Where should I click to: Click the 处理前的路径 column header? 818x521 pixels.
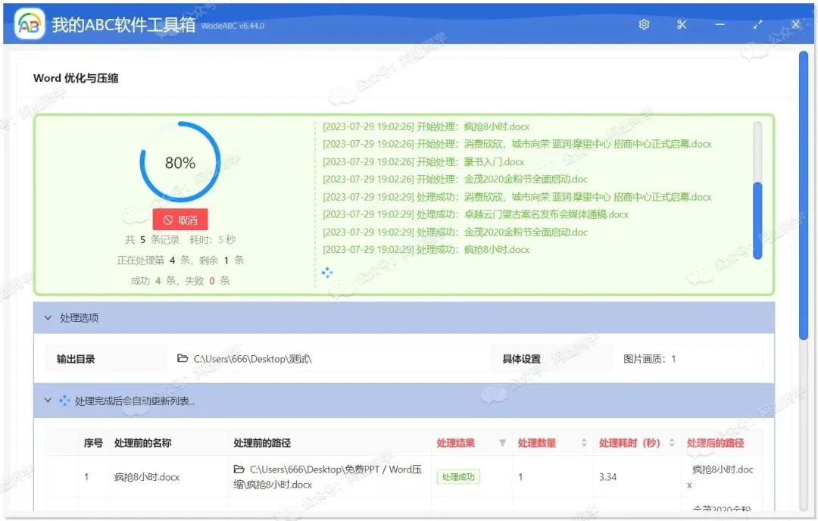coord(262,443)
